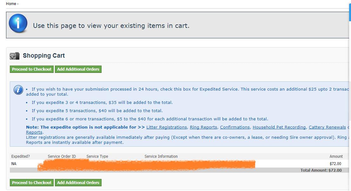
Task: Follow the Confirmations link
Action: click(x=235, y=127)
